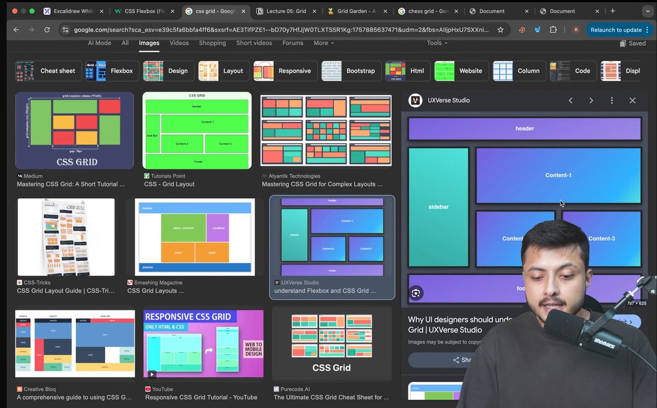Switch to the All results tab
Viewport: 657px width, 408px height.
tap(125, 43)
